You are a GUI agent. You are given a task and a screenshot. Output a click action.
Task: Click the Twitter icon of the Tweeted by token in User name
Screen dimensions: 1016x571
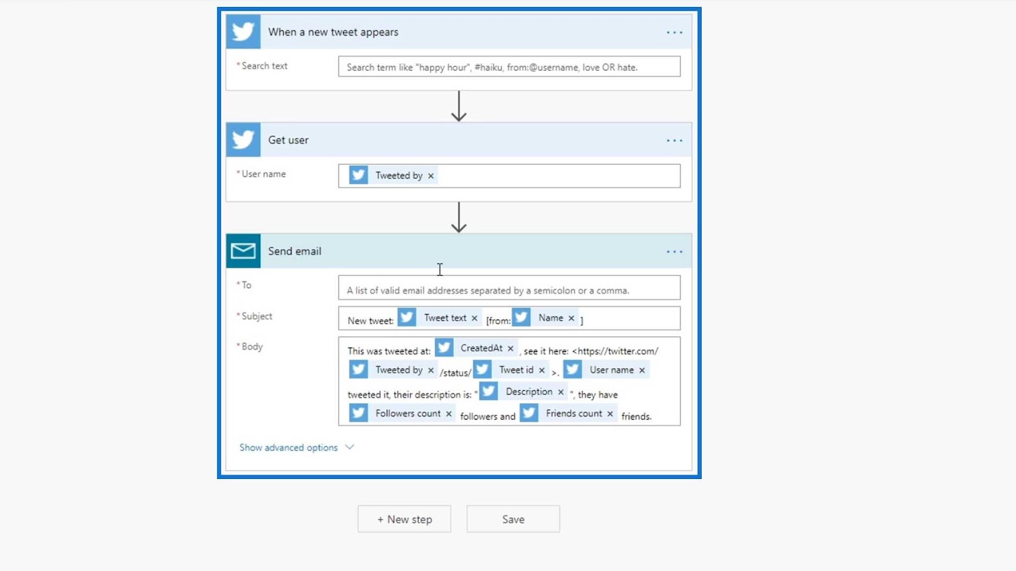(x=358, y=175)
